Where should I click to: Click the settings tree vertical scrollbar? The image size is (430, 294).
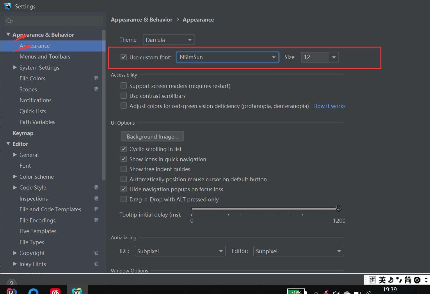click(104, 105)
